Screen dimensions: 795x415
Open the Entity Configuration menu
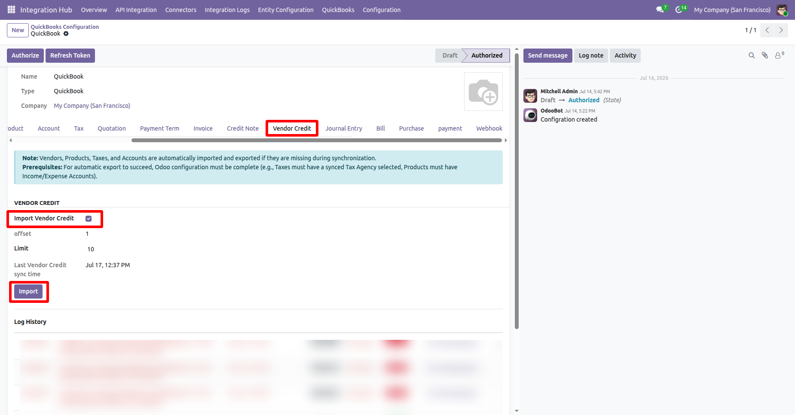click(x=286, y=10)
